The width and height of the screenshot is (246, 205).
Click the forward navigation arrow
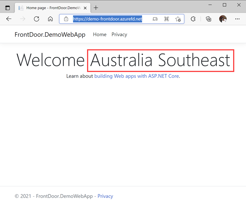point(23,19)
